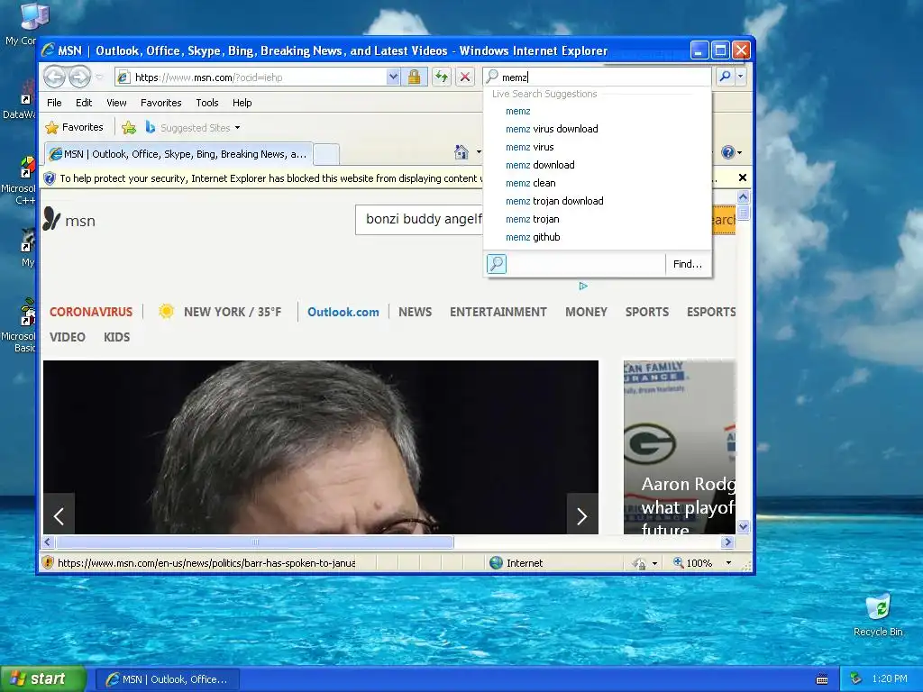Go to the SPORTS section
Image resolution: width=923 pixels, height=692 pixels.
coord(647,312)
